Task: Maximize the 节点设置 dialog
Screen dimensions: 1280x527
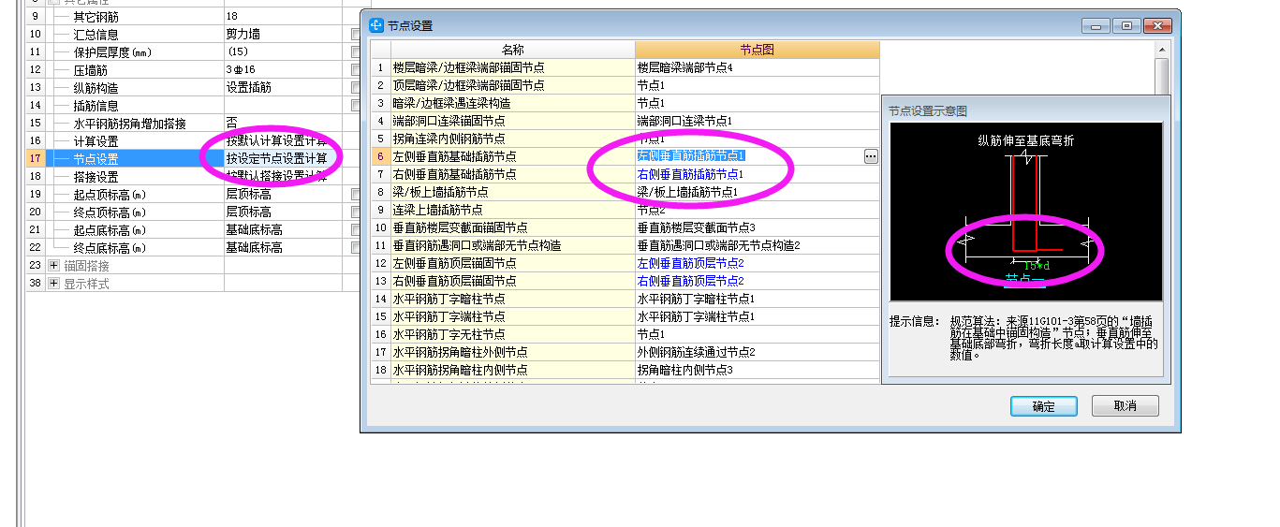Action: [x=1126, y=25]
